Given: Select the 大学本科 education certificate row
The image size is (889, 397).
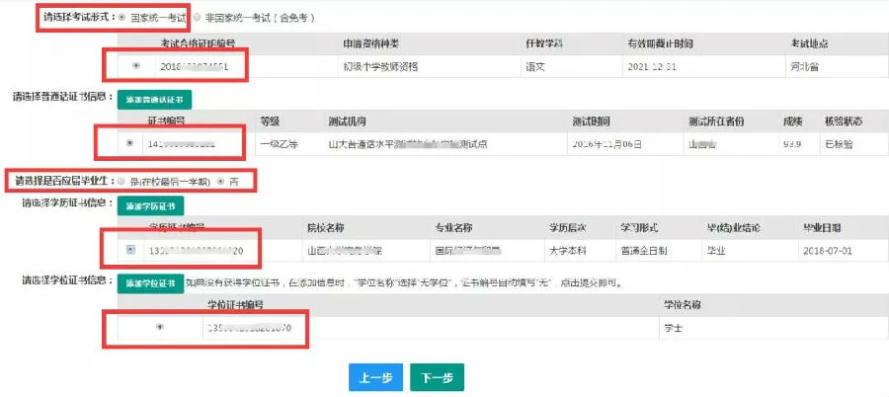Looking at the screenshot, I should click(131, 249).
